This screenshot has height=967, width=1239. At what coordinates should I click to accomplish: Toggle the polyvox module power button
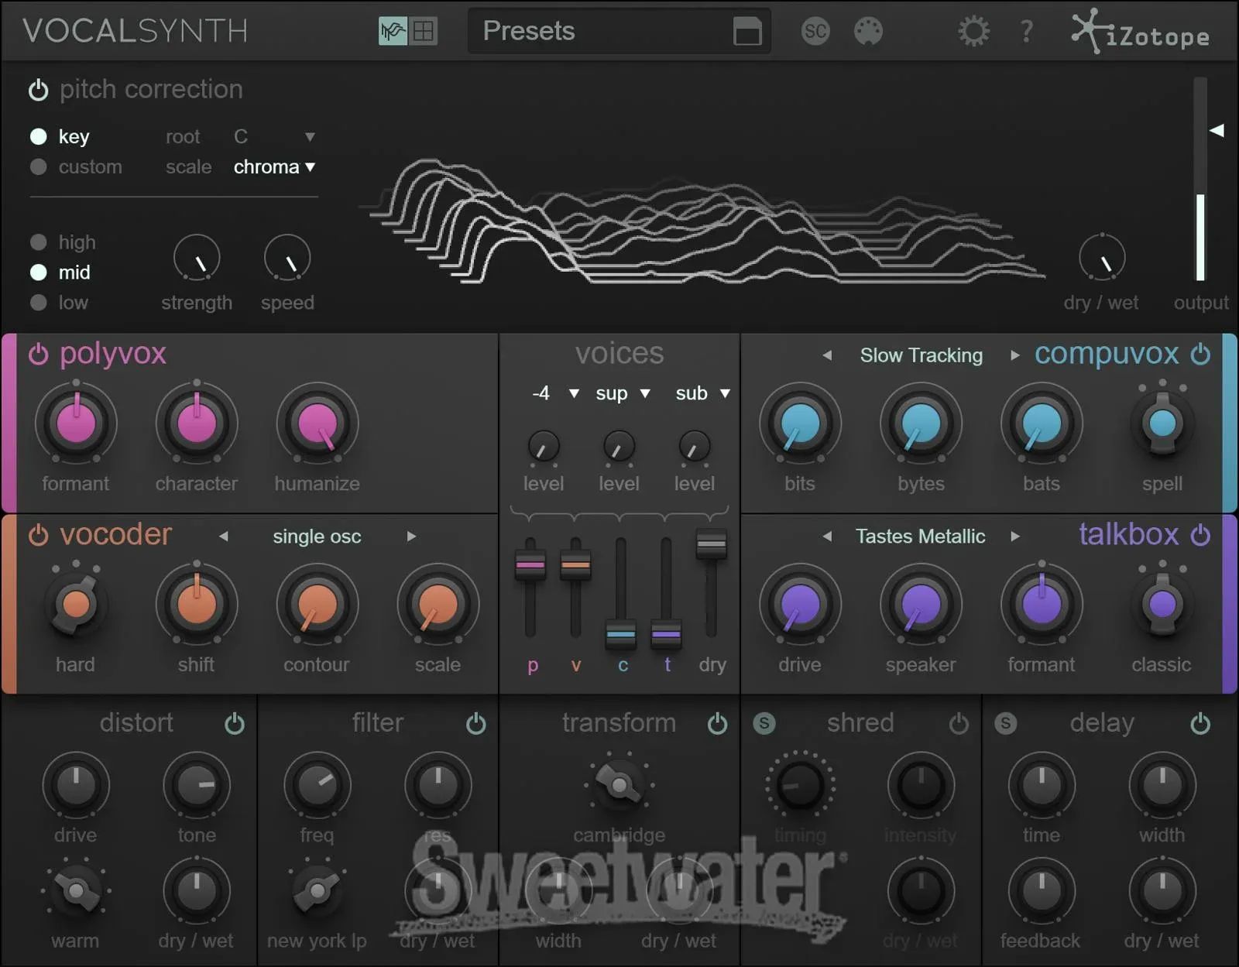pos(38,355)
